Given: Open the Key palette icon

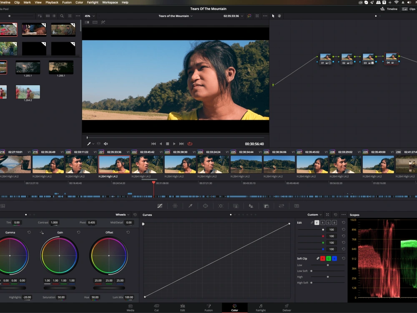Looking at the screenshot, I should click(x=266, y=206).
